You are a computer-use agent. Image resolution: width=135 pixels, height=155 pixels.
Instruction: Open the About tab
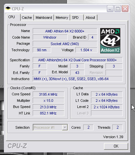pos(90,18)
